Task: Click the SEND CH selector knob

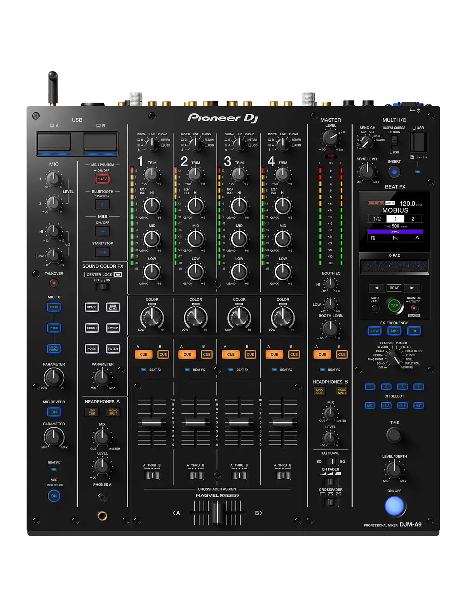Action: point(367,143)
